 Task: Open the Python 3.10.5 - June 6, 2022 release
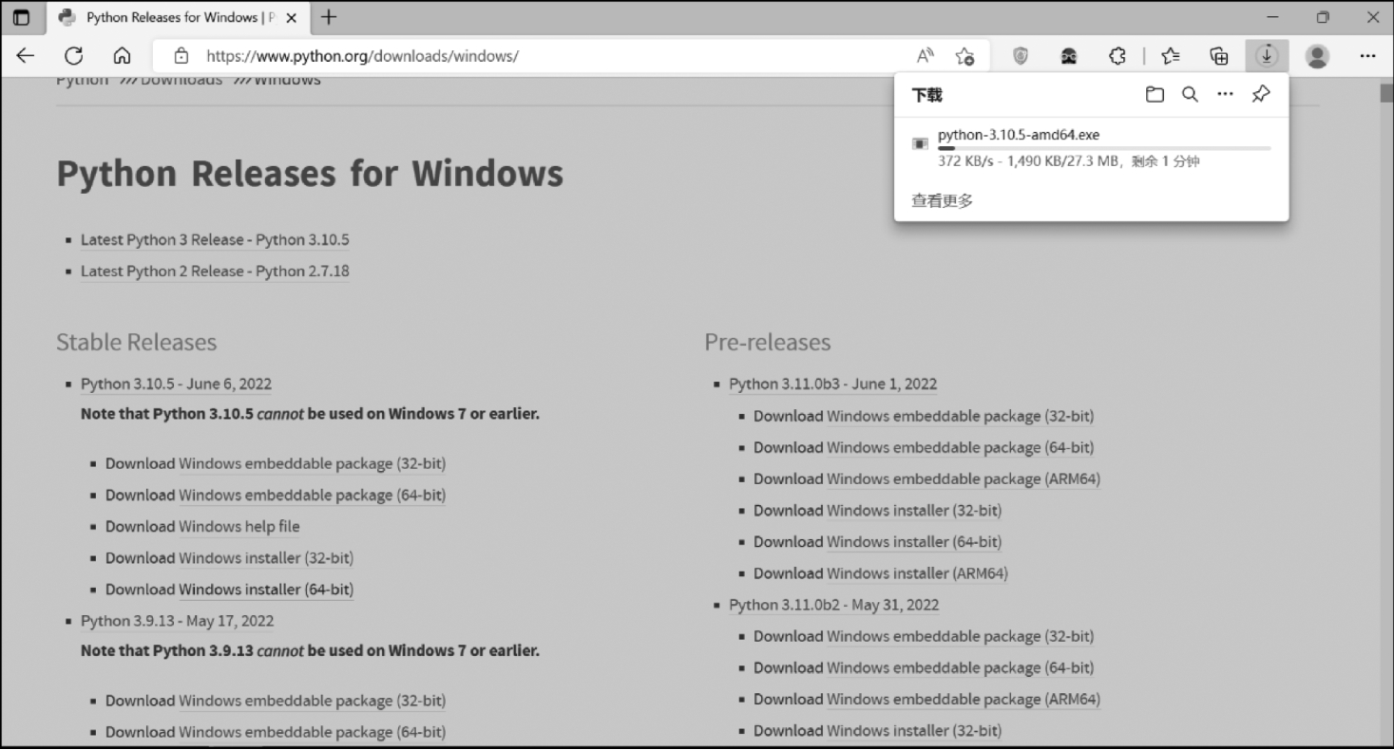click(x=176, y=384)
